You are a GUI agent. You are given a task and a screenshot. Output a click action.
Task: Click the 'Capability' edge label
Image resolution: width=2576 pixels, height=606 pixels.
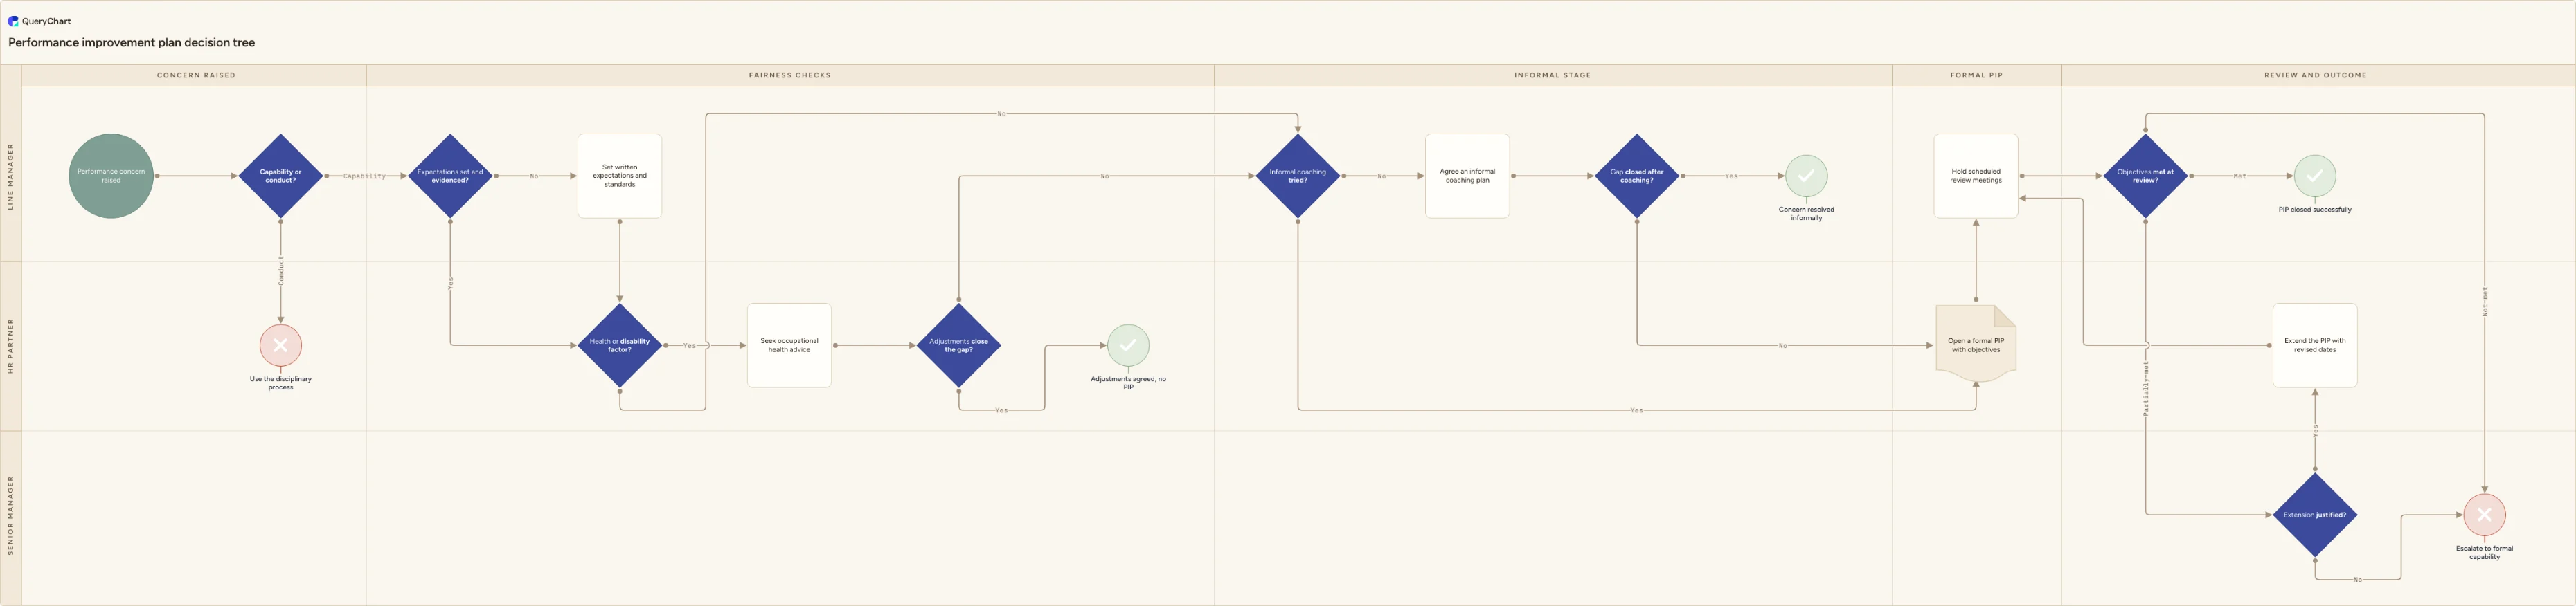(364, 176)
